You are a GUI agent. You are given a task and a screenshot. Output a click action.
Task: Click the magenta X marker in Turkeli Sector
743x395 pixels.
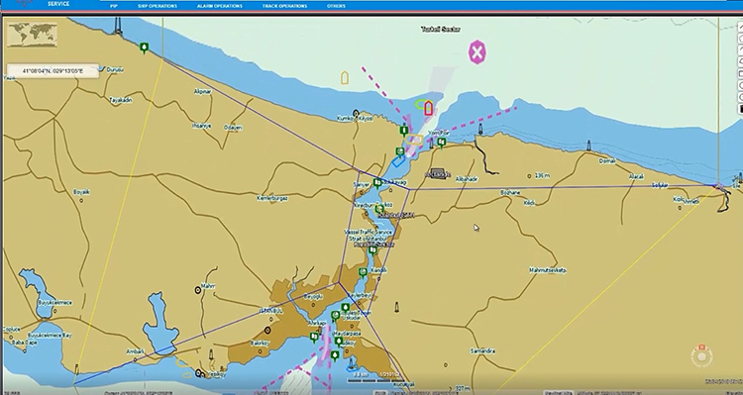[478, 52]
